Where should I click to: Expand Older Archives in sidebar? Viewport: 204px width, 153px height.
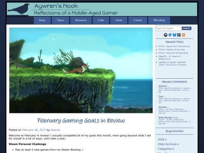tap(168, 144)
